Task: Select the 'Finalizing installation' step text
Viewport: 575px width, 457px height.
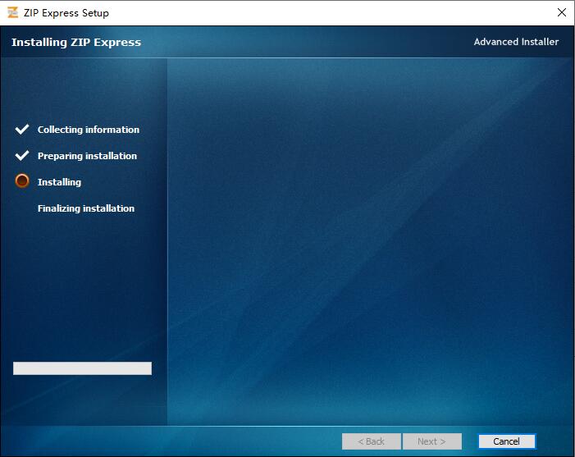Action: (86, 208)
